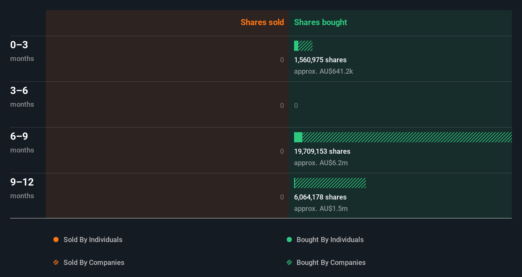Viewport: 522px width, 277px height.
Task: Click the shares sold zero in 0–3 months
Action: (282, 60)
